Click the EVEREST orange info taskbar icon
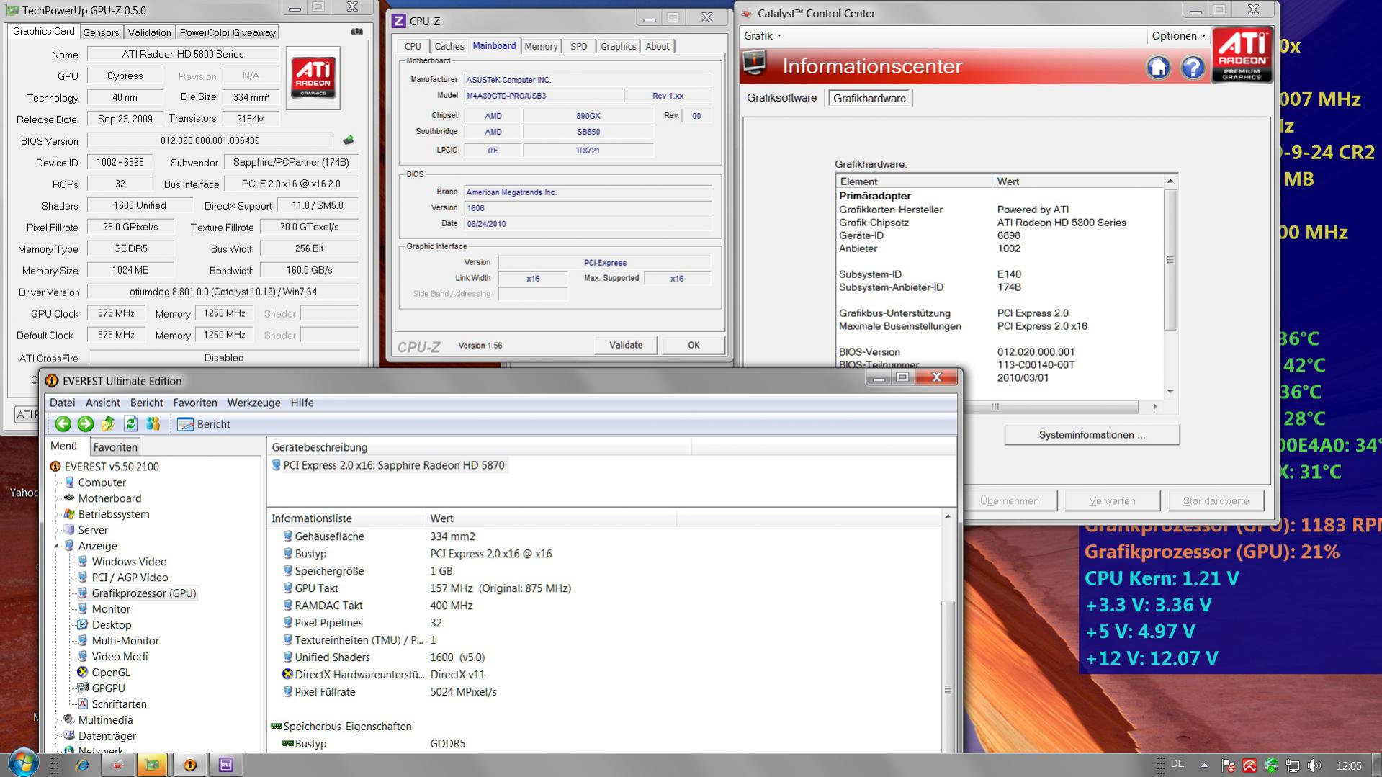The height and width of the screenshot is (777, 1382). 190,765
